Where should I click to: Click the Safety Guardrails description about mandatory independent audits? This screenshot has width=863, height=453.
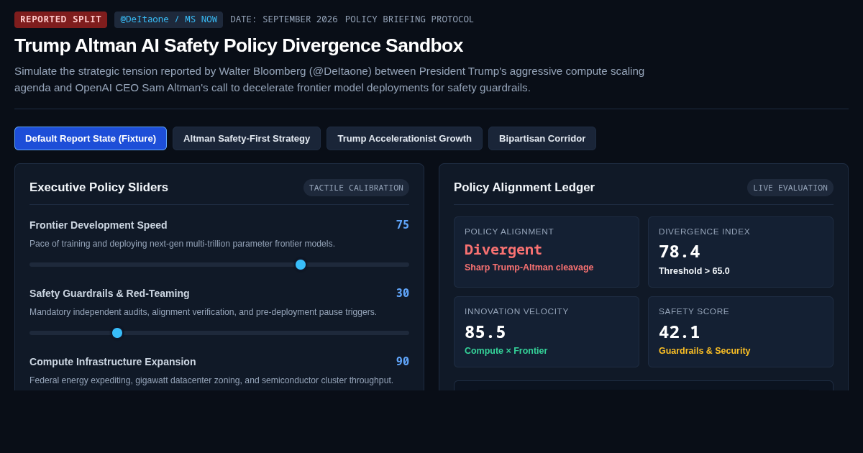point(203,312)
